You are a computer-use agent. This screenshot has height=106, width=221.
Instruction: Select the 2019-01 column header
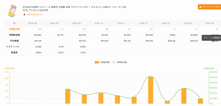click(x=166, y=23)
